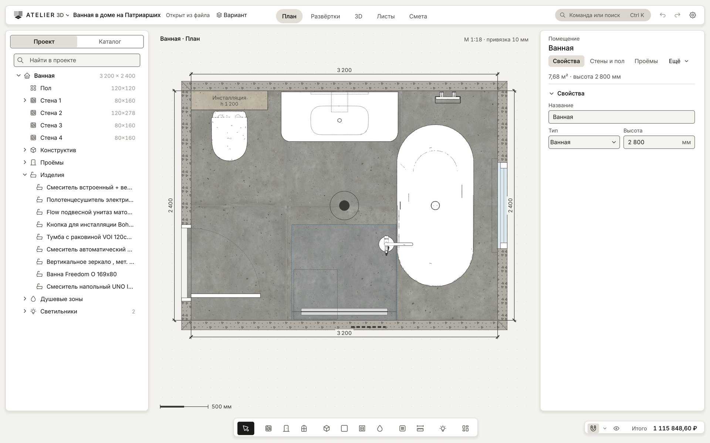This screenshot has height=443, width=710.
Task: Activate the ruler measurement tool
Action: 420,428
